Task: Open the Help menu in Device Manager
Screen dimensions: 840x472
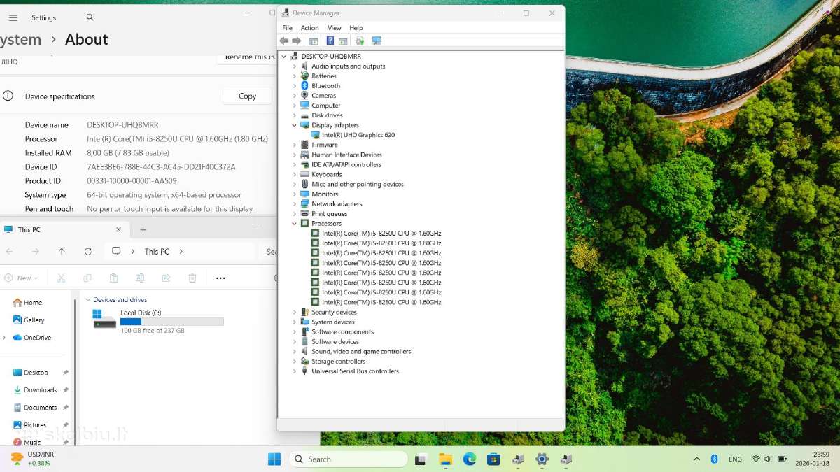Action: click(356, 28)
